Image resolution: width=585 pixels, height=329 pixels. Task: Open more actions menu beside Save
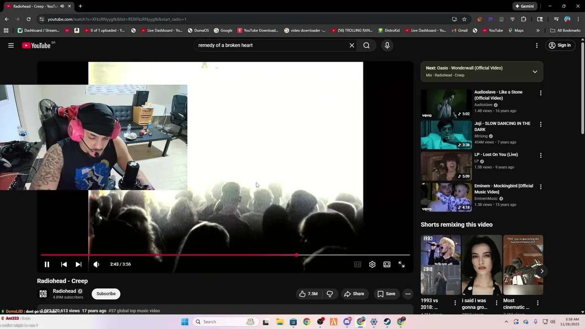point(408,294)
